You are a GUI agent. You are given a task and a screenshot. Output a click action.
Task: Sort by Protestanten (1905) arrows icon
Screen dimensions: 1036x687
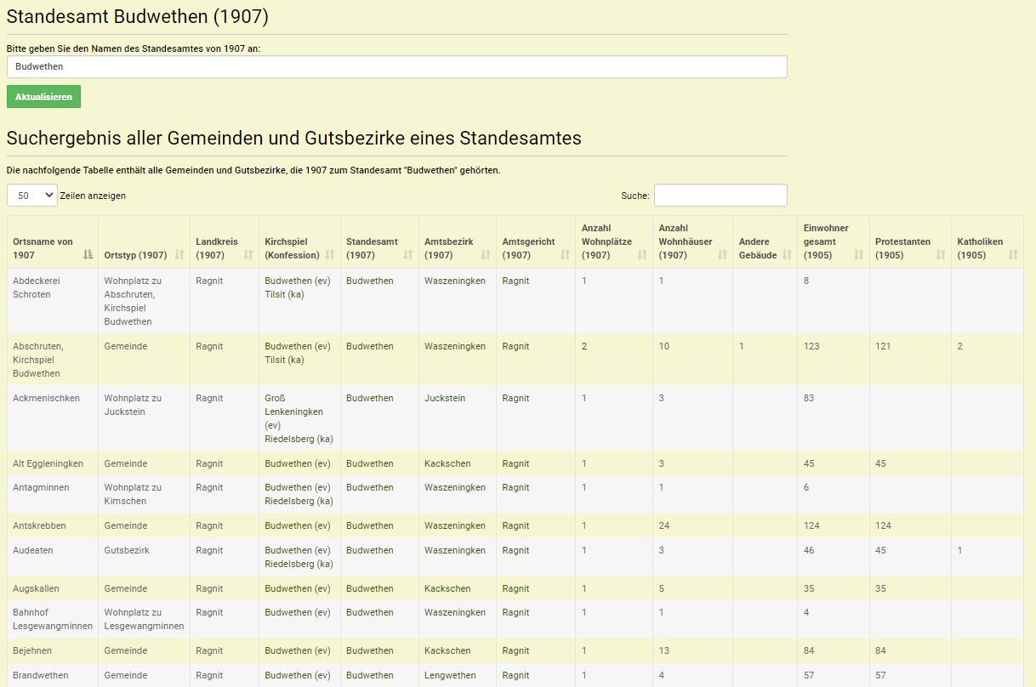click(941, 255)
